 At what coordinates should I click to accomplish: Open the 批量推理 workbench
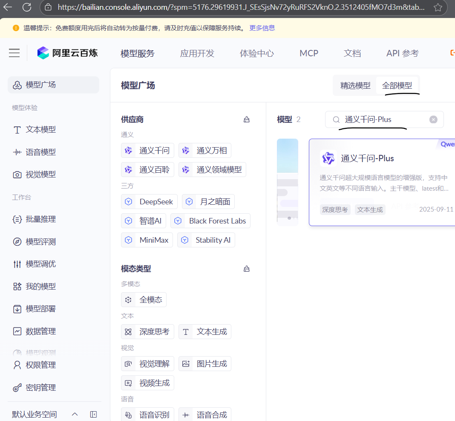(x=40, y=219)
